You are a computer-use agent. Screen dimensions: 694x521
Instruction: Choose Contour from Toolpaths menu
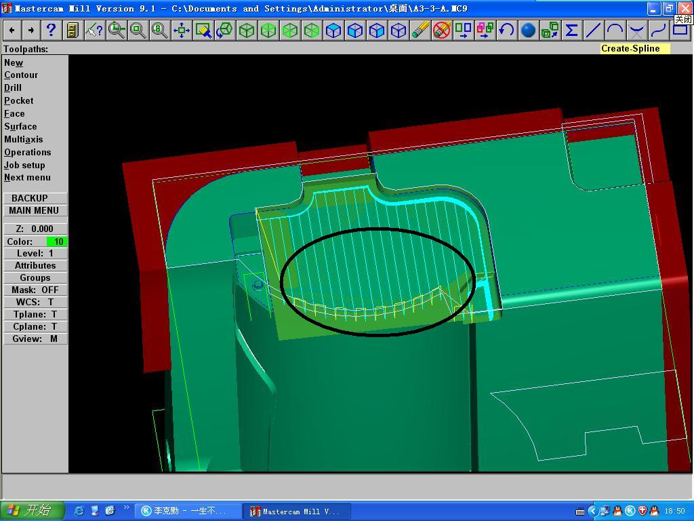pos(21,75)
